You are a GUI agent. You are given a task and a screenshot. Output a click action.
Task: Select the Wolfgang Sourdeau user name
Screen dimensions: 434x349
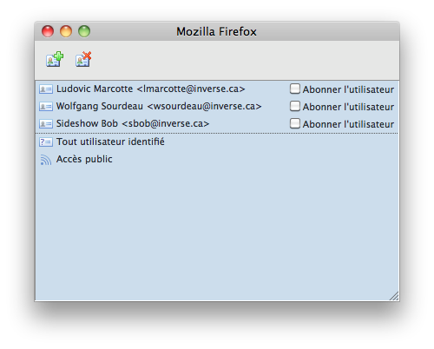point(100,106)
